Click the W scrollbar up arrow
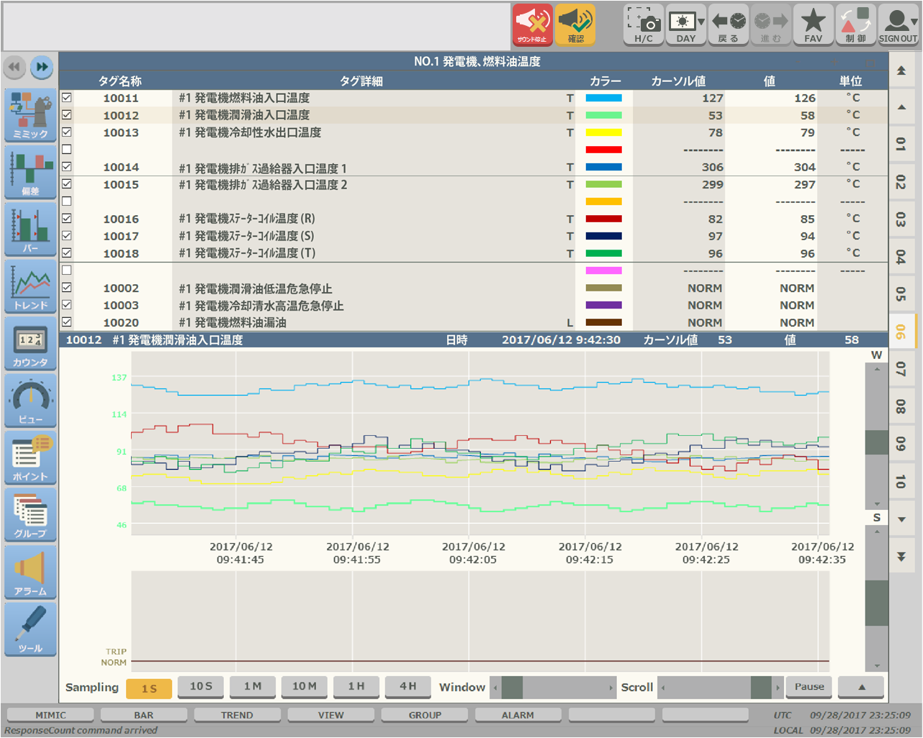The height and width of the screenshot is (738, 923). (x=877, y=369)
